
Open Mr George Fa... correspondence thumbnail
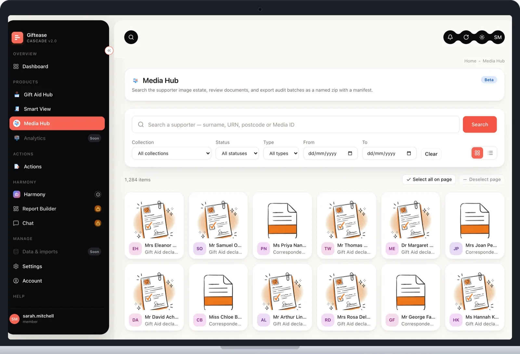click(411, 292)
